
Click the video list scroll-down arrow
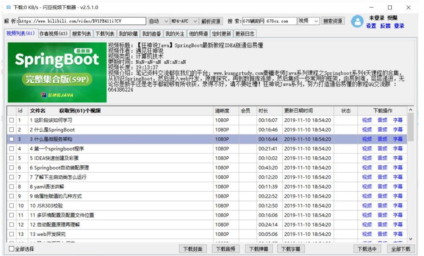click(410, 239)
